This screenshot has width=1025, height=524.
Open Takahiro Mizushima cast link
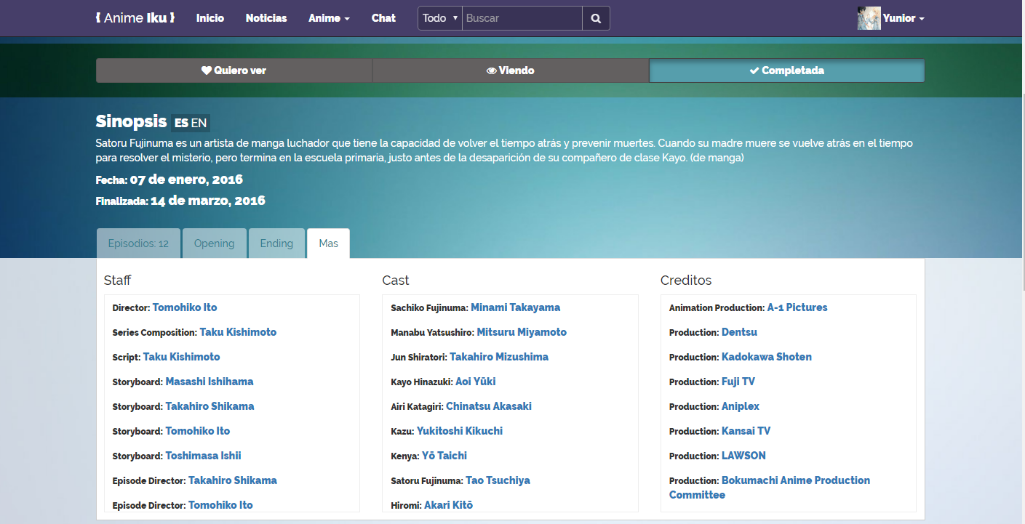click(499, 357)
